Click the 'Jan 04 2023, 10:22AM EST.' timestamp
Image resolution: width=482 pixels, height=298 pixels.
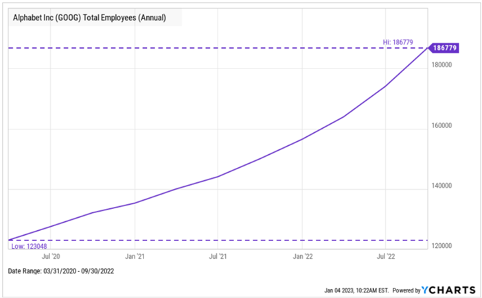click(x=356, y=290)
